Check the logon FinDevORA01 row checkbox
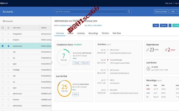The image size is (179, 111). (3, 64)
